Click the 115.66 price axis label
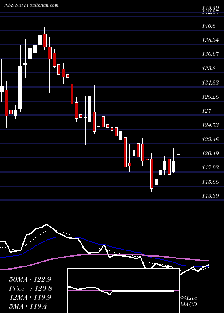224x313 pixels. 211,182
